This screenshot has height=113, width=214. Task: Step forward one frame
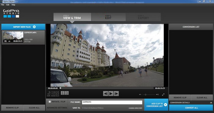tap(116, 93)
